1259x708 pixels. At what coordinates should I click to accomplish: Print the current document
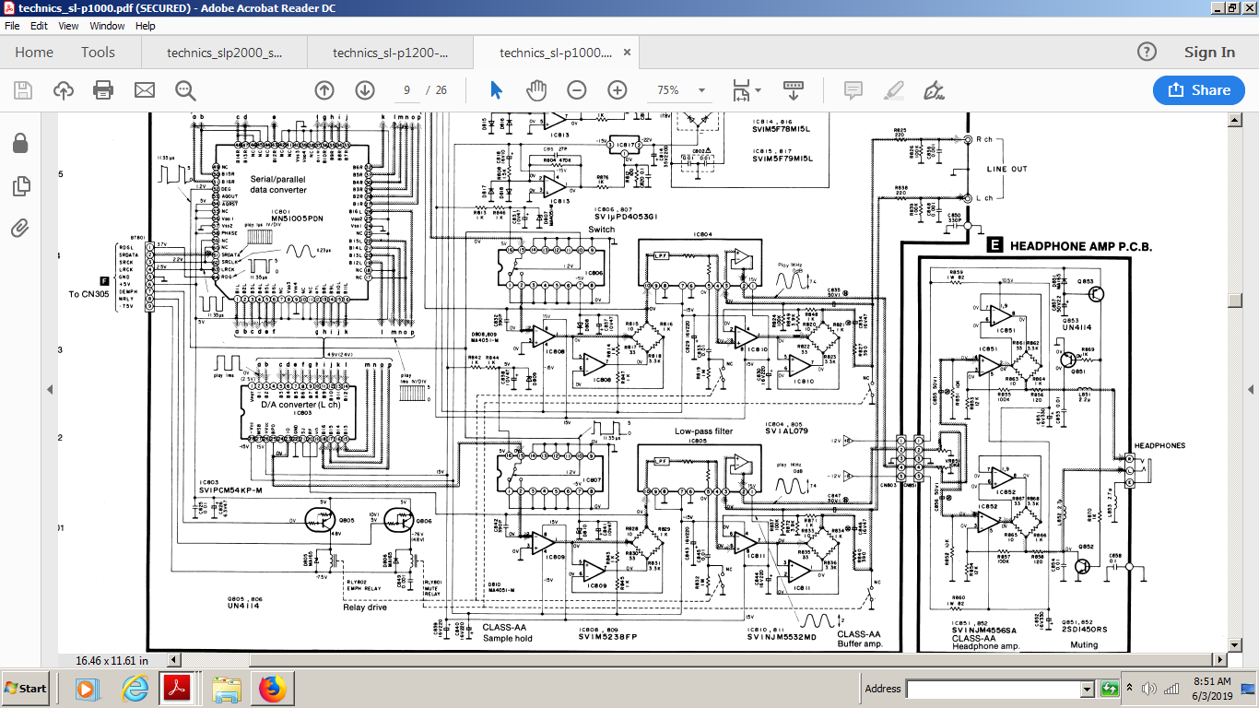(103, 90)
